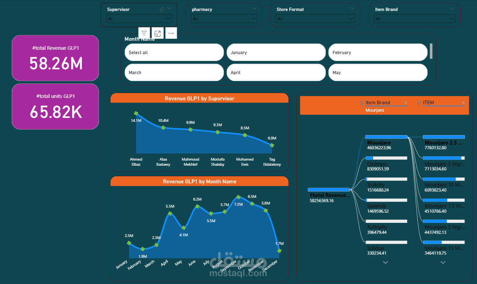Open the Store Format All dropdown box

point(316,18)
